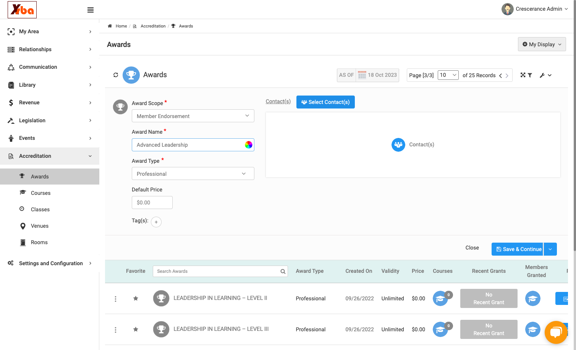Open the filter funnel icon
This screenshot has width=576, height=350.
(x=530, y=75)
